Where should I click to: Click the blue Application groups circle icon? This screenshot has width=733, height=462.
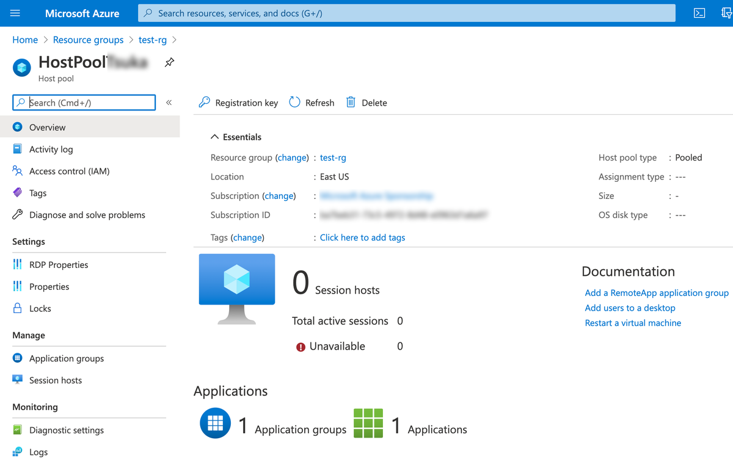[x=216, y=423]
